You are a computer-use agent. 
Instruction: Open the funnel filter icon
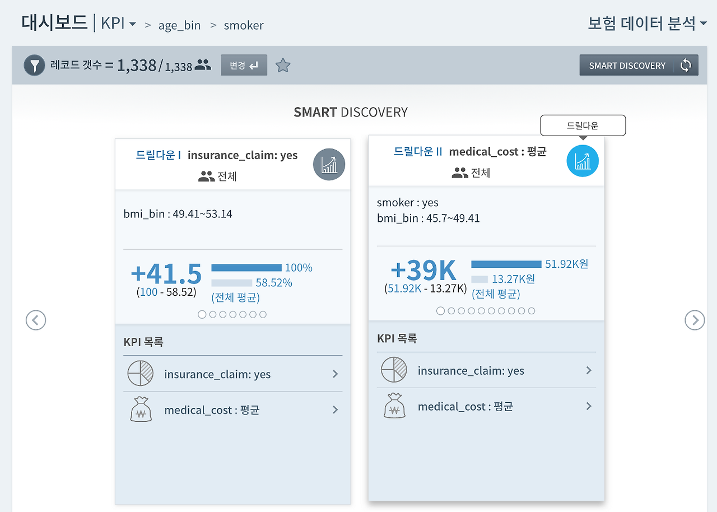pyautogui.click(x=34, y=66)
